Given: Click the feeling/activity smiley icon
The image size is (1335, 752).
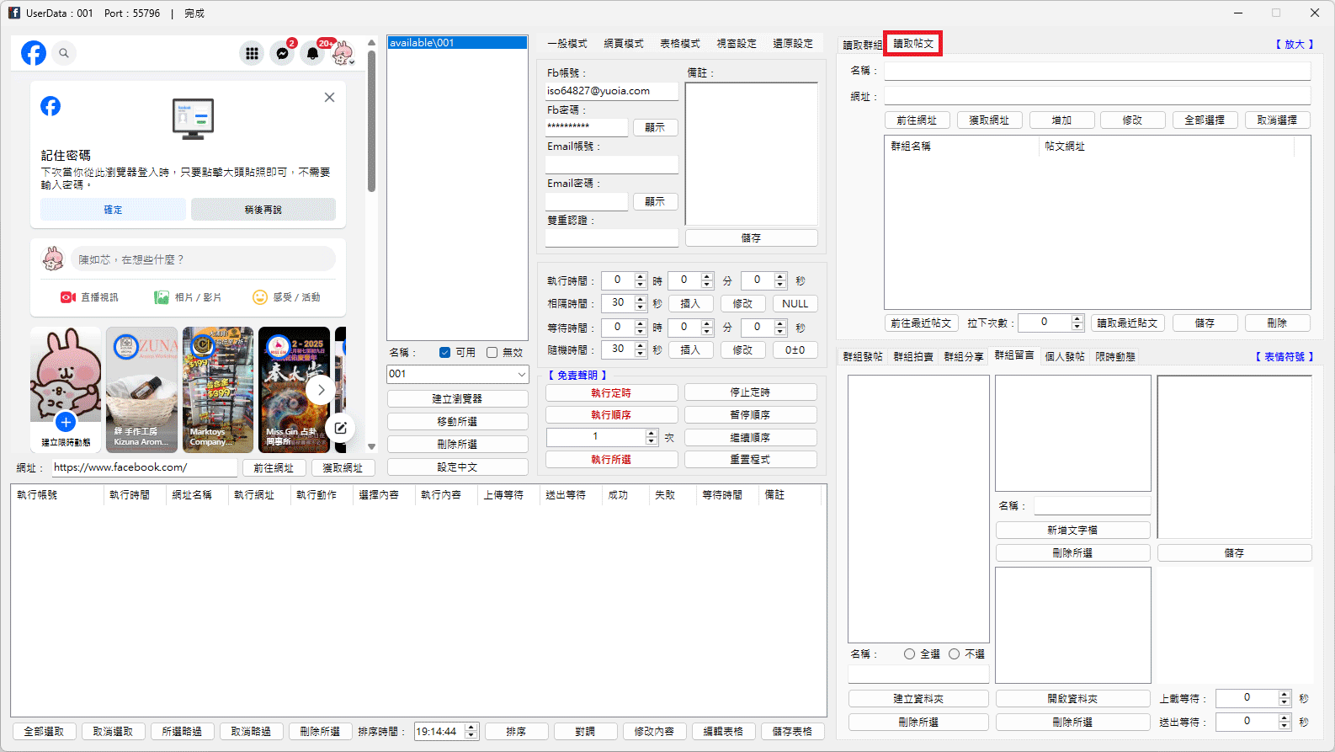Looking at the screenshot, I should 260,297.
